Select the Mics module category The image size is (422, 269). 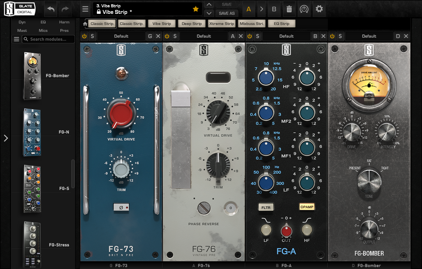(x=43, y=31)
